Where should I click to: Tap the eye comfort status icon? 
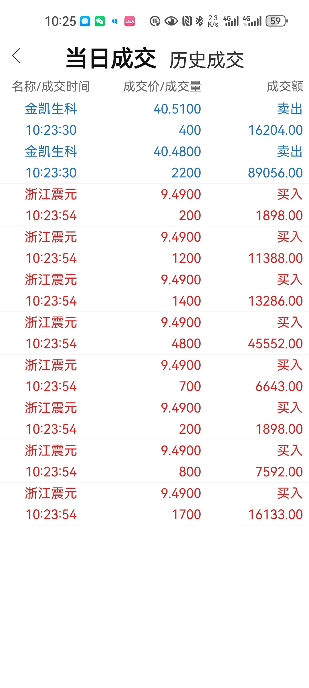171,21
